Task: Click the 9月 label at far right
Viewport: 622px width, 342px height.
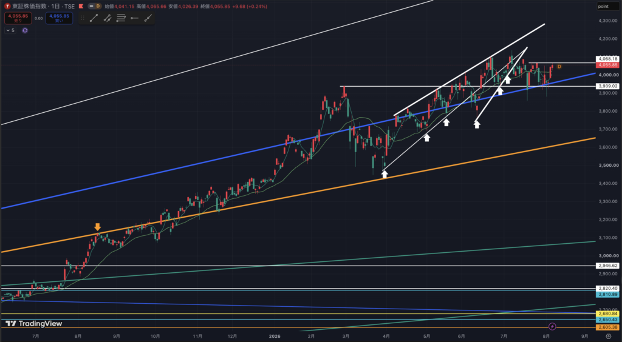Action: point(585,337)
